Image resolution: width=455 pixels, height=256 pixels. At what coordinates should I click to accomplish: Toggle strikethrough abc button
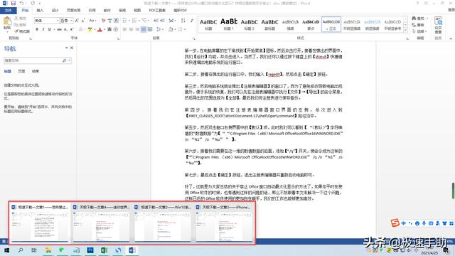tap(59, 29)
